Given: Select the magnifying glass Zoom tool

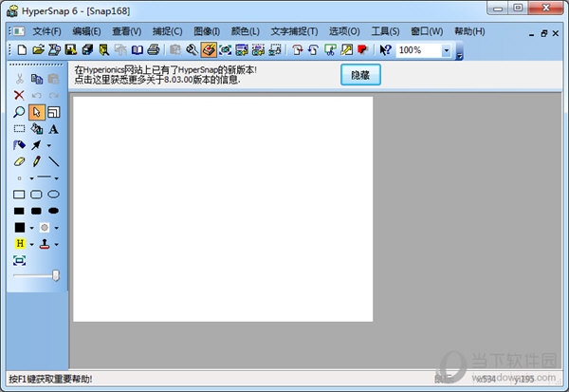Looking at the screenshot, I should (x=19, y=112).
